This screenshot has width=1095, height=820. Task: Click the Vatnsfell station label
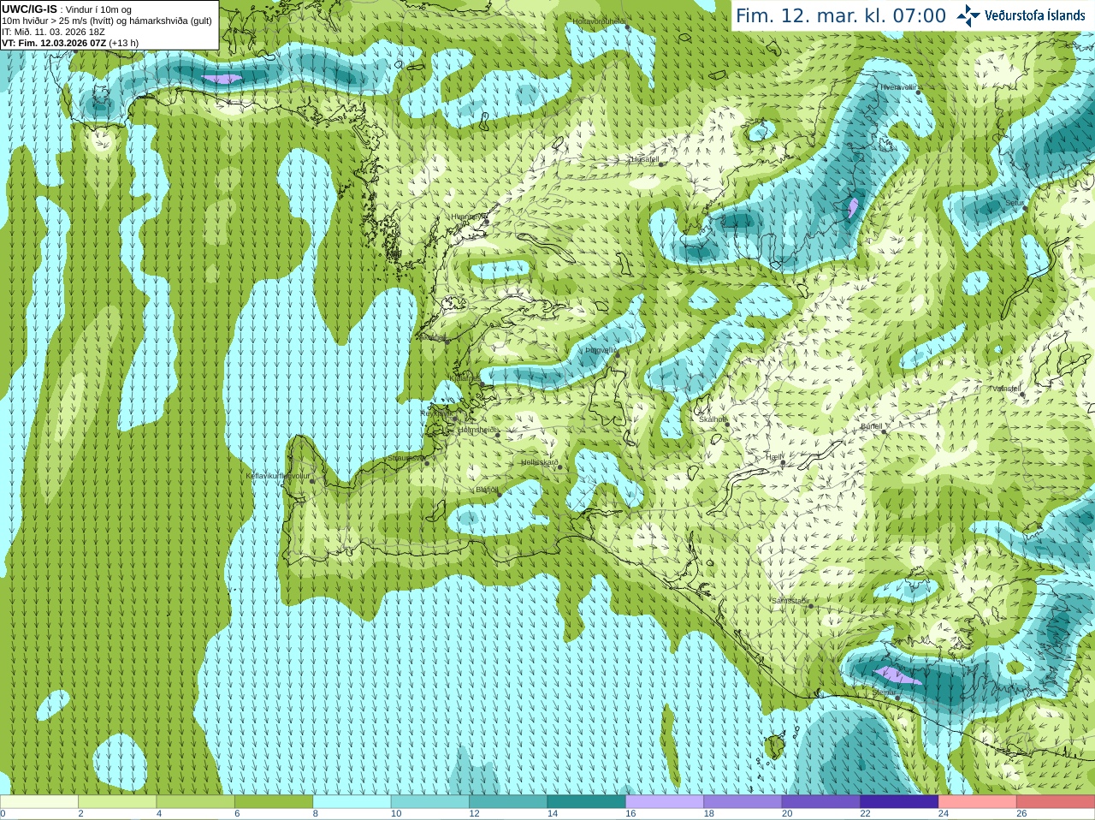[x=1006, y=389]
